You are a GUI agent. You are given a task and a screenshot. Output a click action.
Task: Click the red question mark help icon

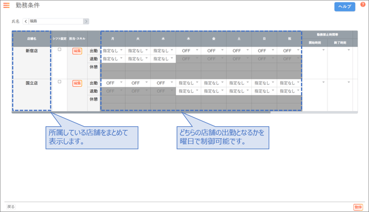[363, 5]
